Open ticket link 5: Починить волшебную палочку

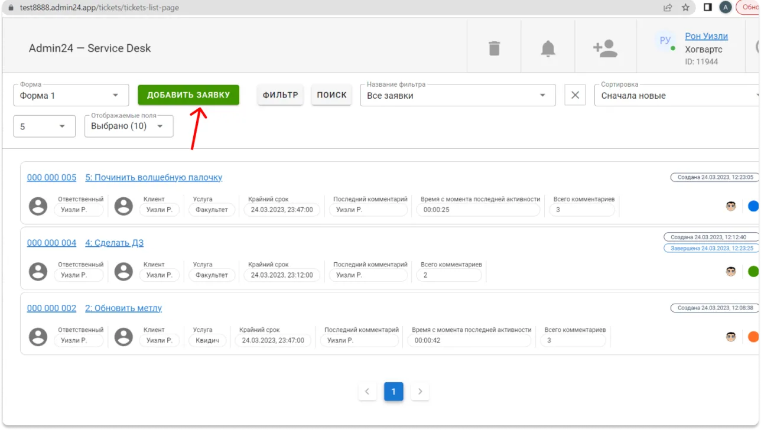[154, 177]
